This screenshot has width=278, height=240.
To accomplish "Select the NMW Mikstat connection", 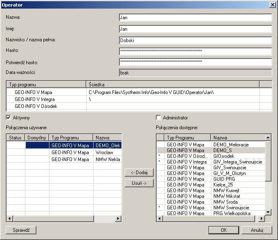I will [x=211, y=196].
